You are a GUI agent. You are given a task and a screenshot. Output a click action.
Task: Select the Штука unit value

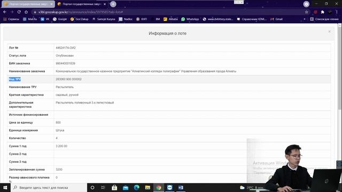pyautogui.click(x=60, y=130)
